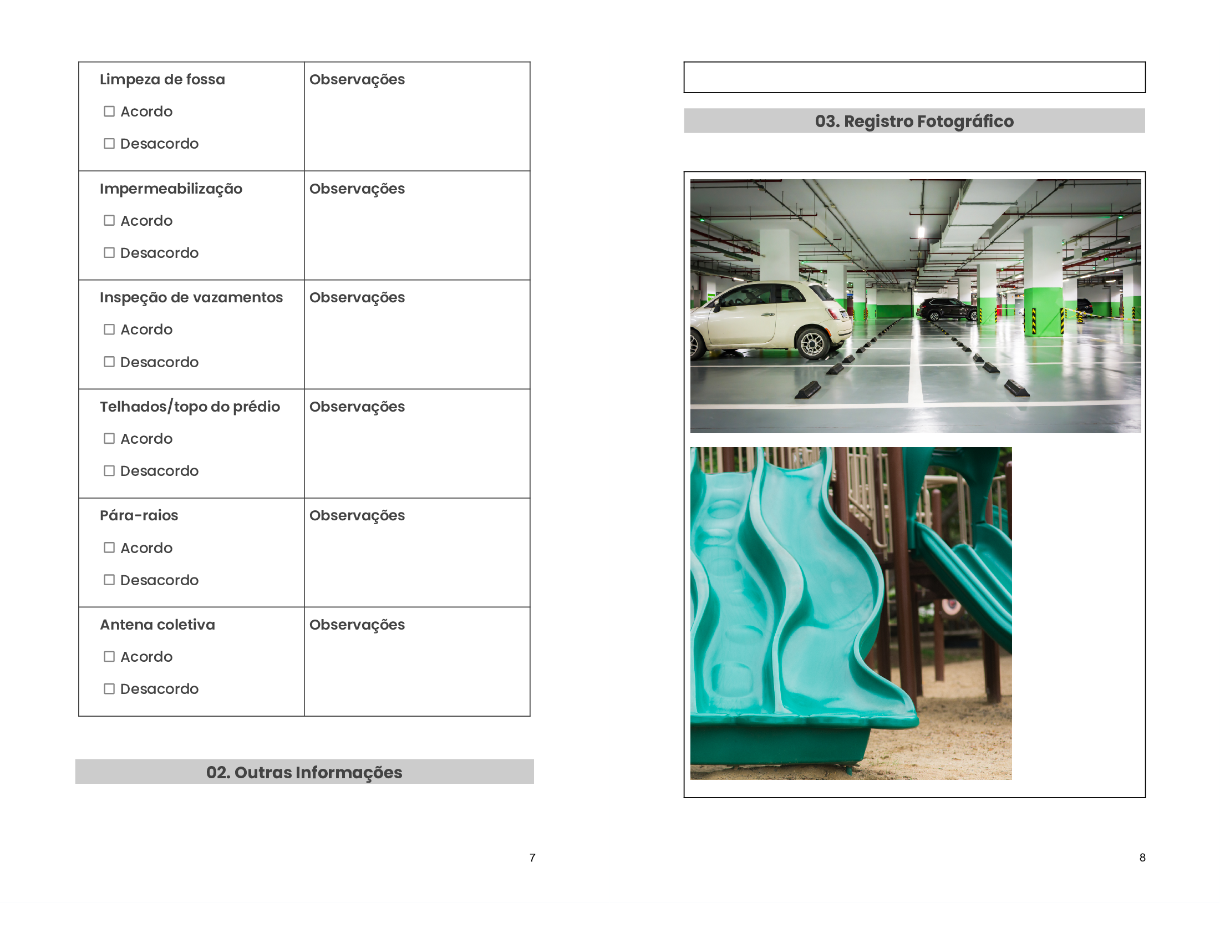The image size is (1220, 943).
Task: Click the 'Impermeabilização' title
Action: 171,189
